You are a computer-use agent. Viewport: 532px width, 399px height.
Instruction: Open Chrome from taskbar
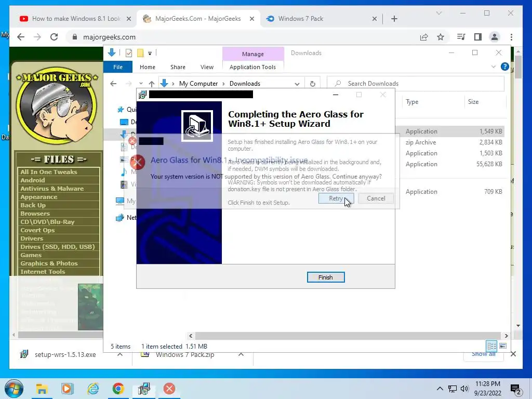click(x=118, y=389)
